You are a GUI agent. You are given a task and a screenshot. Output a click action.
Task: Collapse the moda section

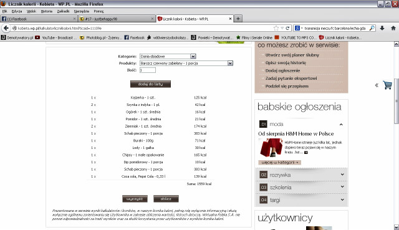(x=341, y=125)
